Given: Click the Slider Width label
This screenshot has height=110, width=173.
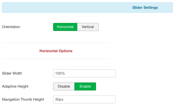Looking at the screenshot, I should (x=12, y=73).
